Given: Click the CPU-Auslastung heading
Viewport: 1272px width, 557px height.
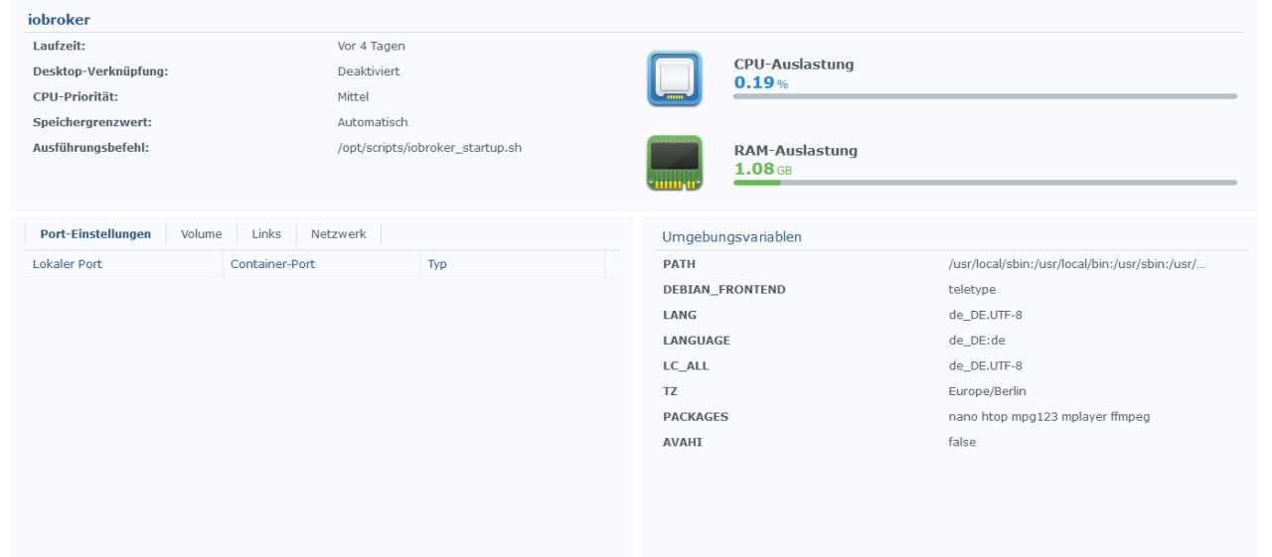Looking at the screenshot, I should click(x=794, y=65).
